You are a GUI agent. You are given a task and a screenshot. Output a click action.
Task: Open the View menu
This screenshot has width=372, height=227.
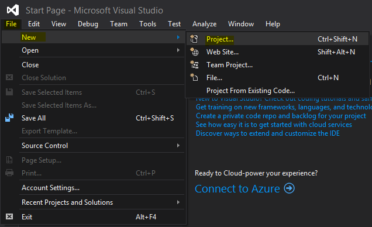tap(59, 24)
